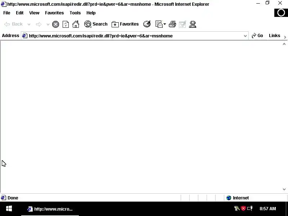The height and width of the screenshot is (216, 288).
Task: Open the View menu
Action: (34, 13)
